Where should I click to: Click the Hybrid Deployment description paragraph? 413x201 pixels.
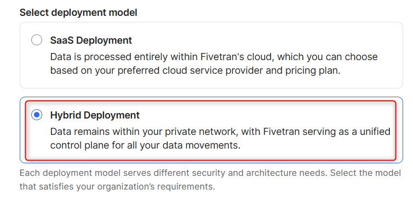220,138
